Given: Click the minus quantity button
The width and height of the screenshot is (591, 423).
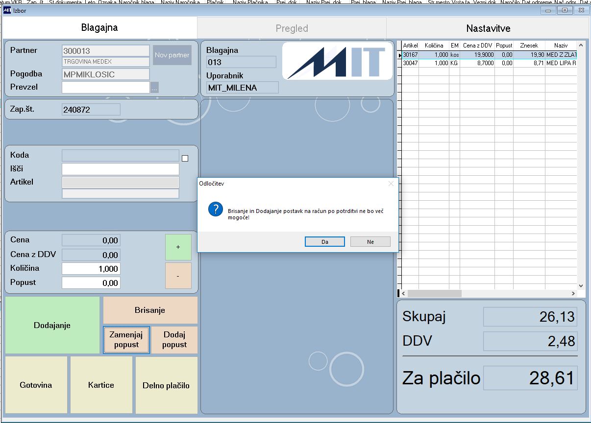Looking at the screenshot, I should tap(178, 276).
